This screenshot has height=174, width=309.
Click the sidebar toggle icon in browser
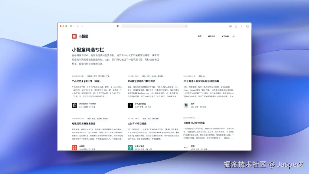click(72, 26)
